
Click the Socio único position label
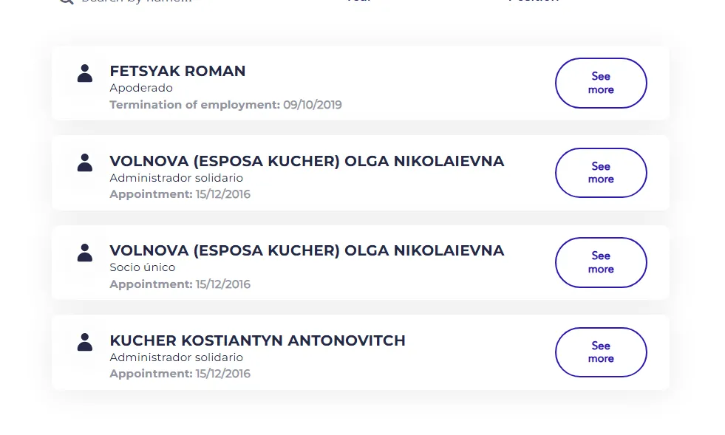[x=143, y=267]
